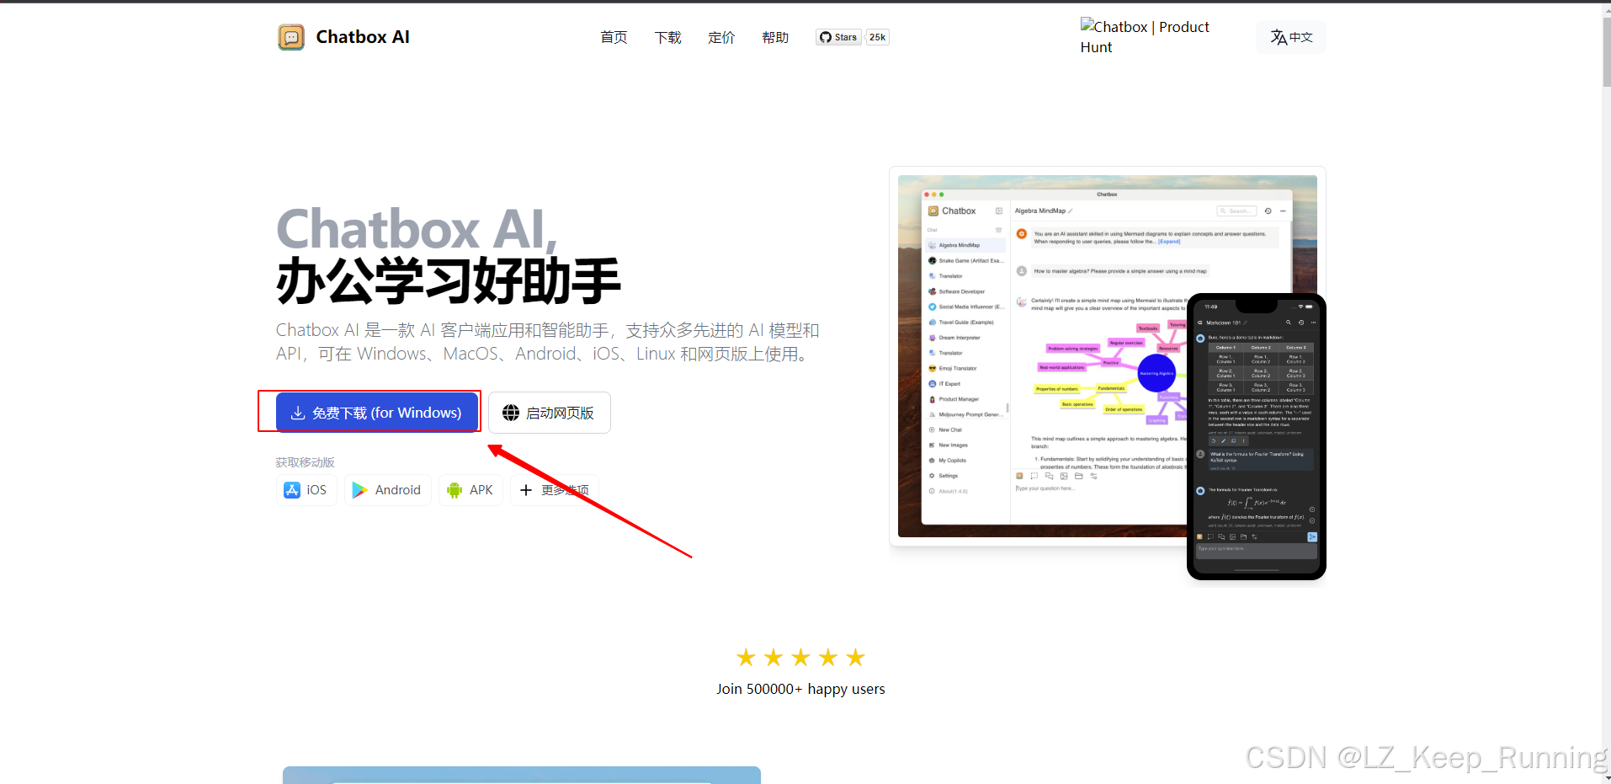Viewport: 1611px width, 784px height.
Task: Click the page vertical scrollbar thumb
Action: (1606, 51)
